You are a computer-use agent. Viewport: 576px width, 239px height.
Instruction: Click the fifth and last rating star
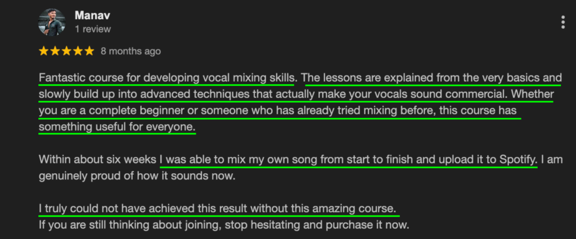tap(88, 51)
